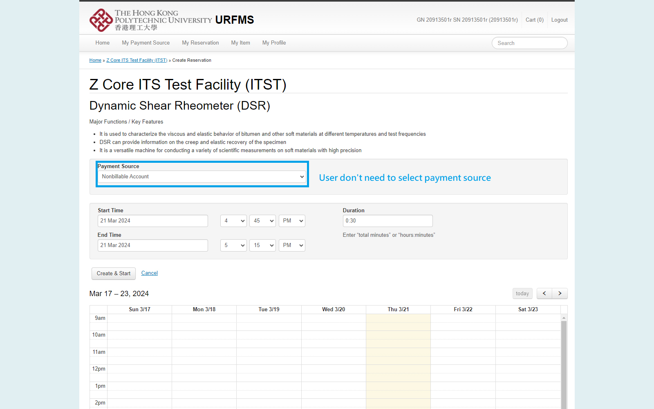This screenshot has height=409, width=654.
Task: Click the Cancel link
Action: pos(149,273)
